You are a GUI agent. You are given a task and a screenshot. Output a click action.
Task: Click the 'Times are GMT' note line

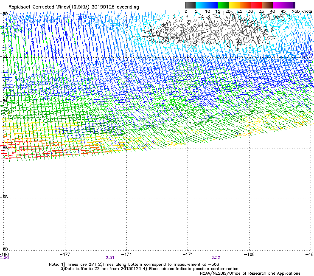click(134, 265)
